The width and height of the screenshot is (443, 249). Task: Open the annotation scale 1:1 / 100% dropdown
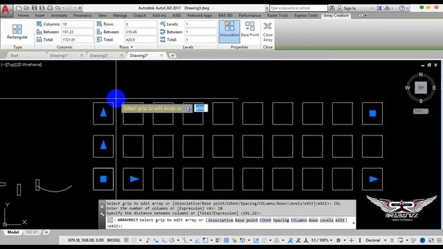tap(321, 240)
